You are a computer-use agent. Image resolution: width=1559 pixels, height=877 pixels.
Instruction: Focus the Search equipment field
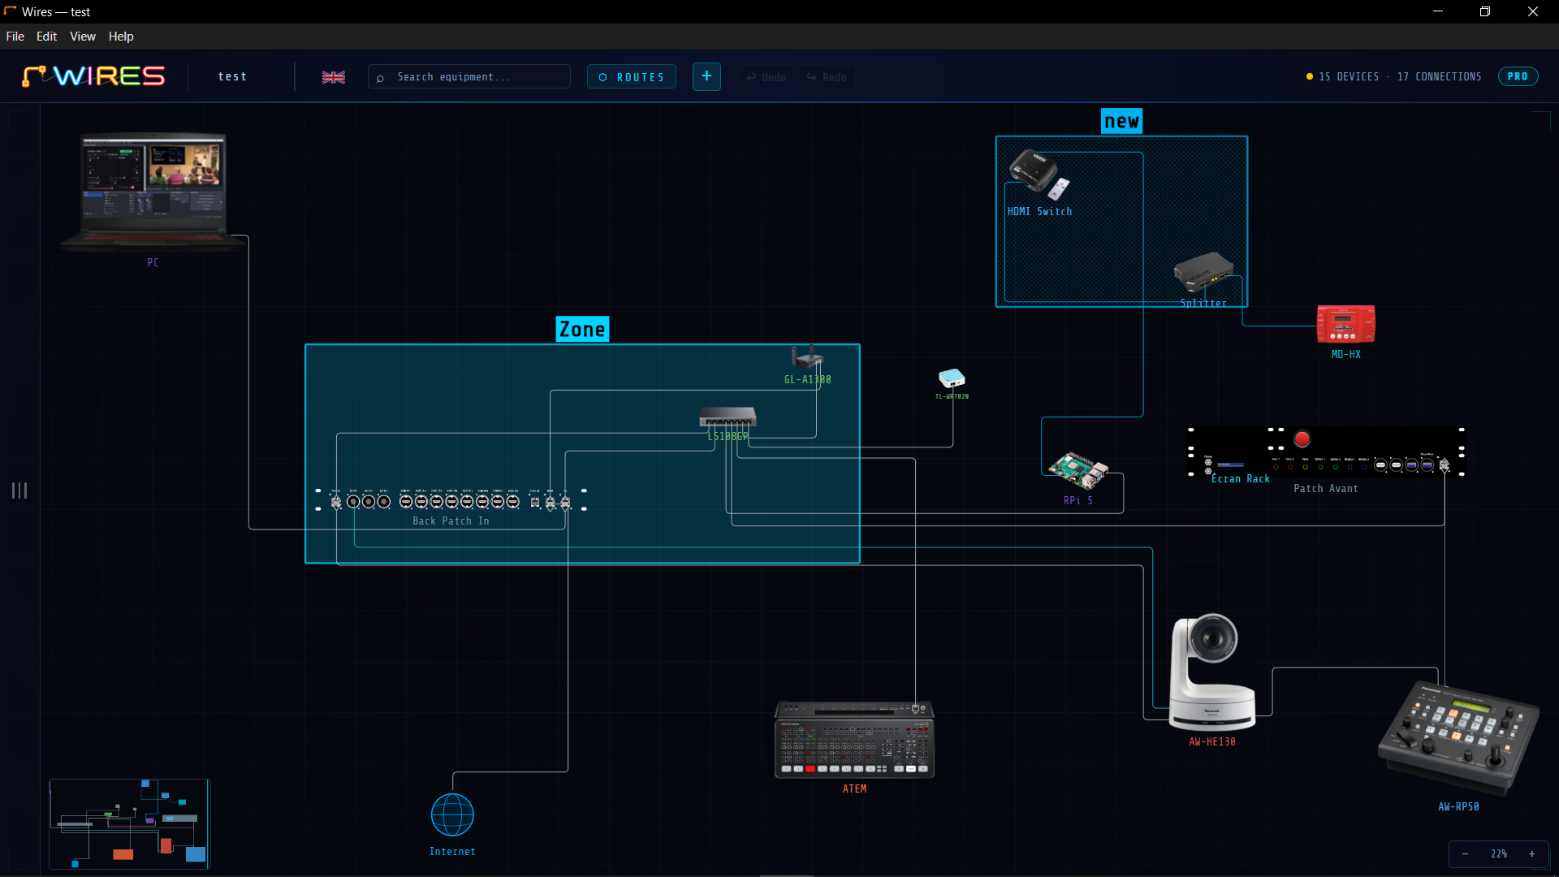469,77
